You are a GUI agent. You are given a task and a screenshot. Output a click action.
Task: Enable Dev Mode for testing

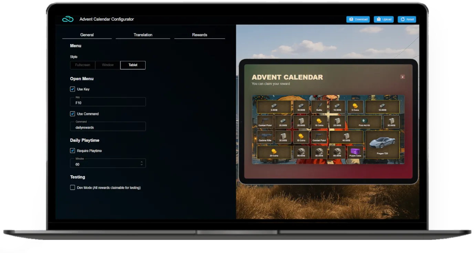[x=73, y=188]
